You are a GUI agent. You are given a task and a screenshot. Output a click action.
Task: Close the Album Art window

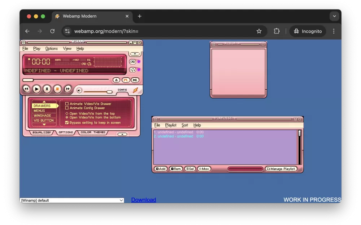[x=263, y=44]
